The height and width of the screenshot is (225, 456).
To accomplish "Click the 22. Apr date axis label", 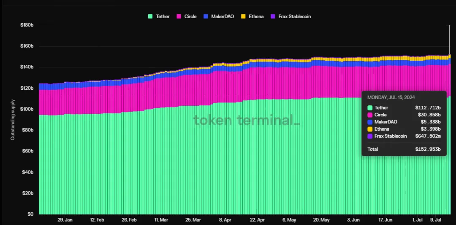I will point(257,220).
